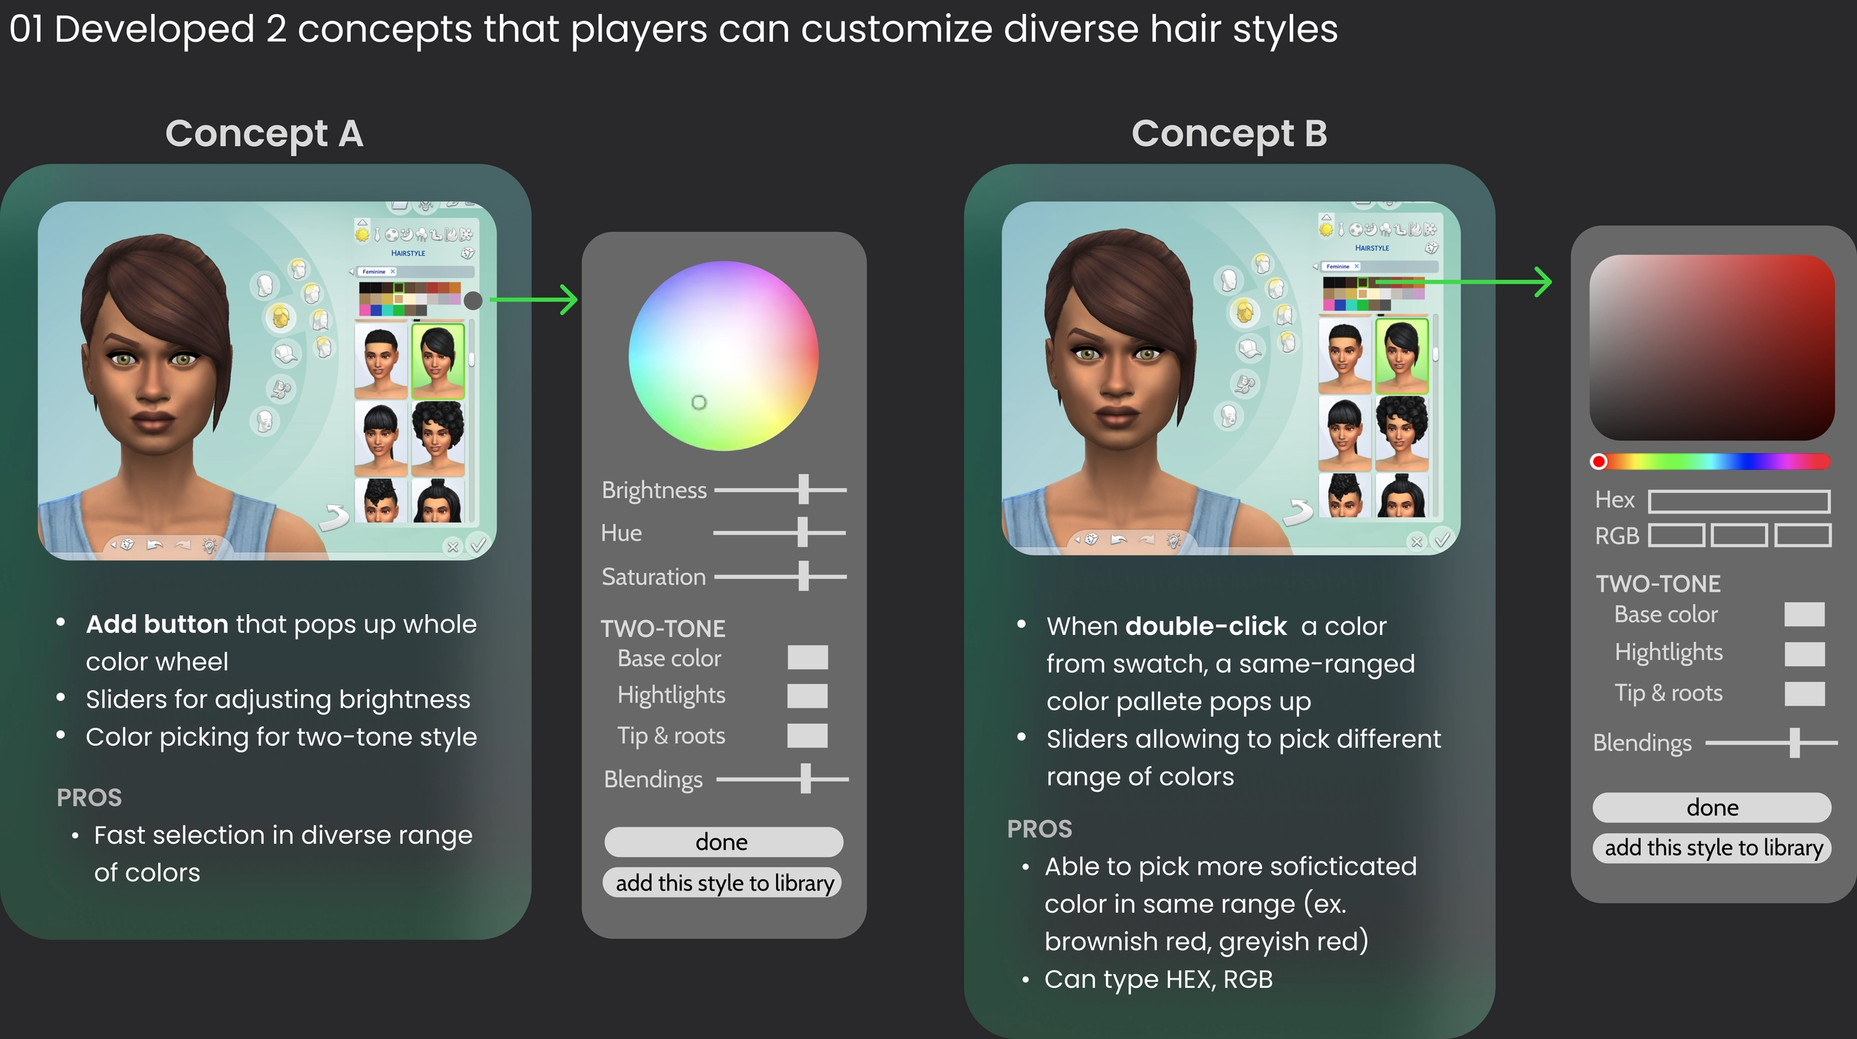Screen dimensions: 1857x1039
Task: Click add this style to library in Concept B panel
Action: [1712, 848]
